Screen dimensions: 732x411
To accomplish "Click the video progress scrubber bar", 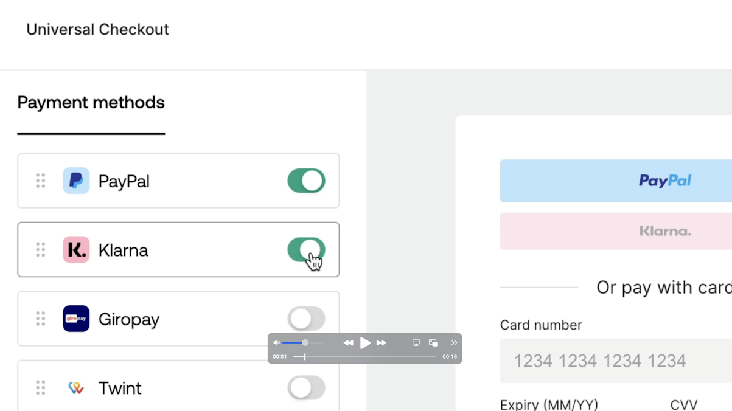I will [x=365, y=357].
